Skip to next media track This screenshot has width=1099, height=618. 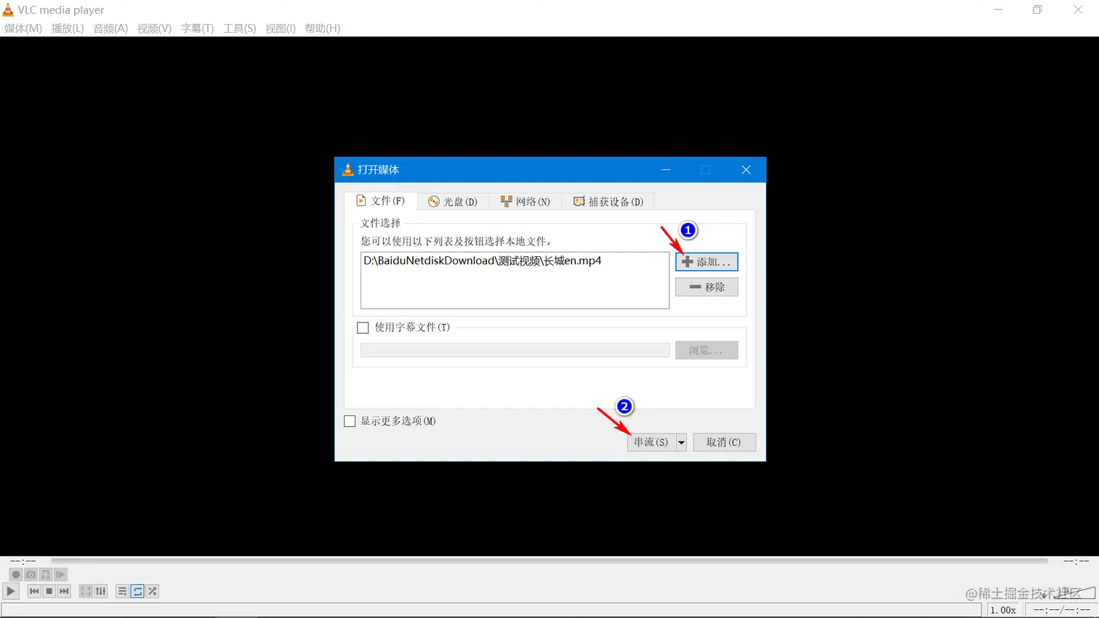point(64,591)
